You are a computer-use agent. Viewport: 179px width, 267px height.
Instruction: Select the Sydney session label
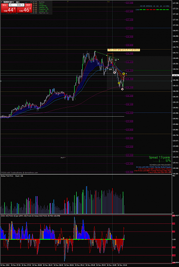tap(42, 2)
